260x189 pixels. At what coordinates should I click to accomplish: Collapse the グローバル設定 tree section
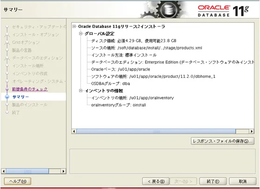point(81,34)
